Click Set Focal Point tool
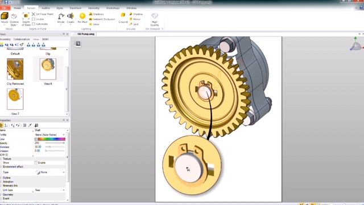364x205 pixels. click(x=43, y=14)
